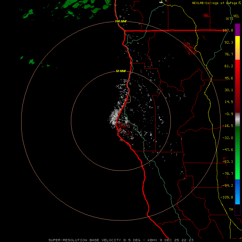This screenshot has width=242, height=242.
Task: Select the -32.0 legend value
Action: point(228,138)
